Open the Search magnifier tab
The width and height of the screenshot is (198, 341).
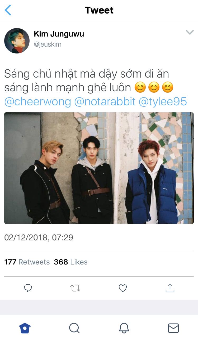pyautogui.click(x=74, y=328)
